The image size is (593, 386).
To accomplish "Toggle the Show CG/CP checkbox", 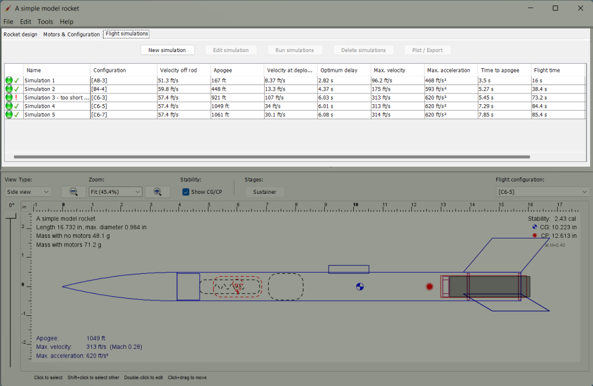I will click(x=186, y=192).
